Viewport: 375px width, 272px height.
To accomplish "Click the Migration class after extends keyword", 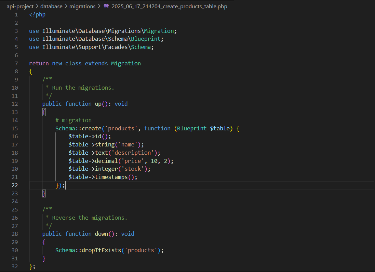I will click(126, 63).
